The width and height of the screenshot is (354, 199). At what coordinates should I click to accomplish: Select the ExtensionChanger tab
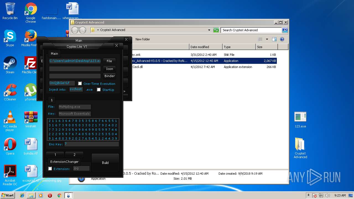tap(64, 162)
